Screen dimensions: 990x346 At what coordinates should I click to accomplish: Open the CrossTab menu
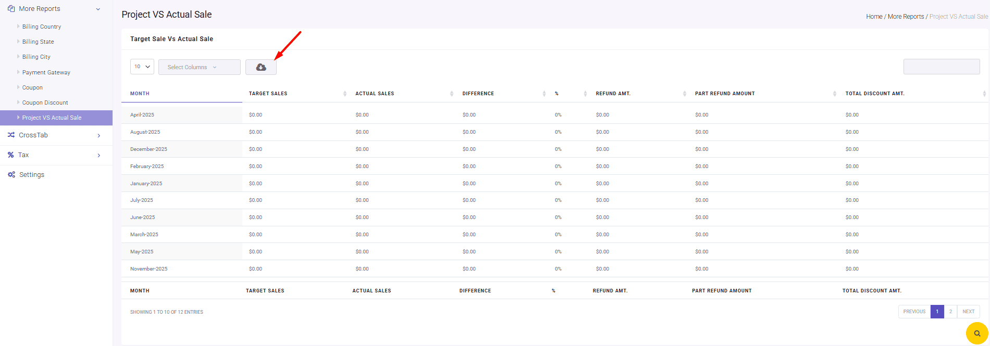56,135
